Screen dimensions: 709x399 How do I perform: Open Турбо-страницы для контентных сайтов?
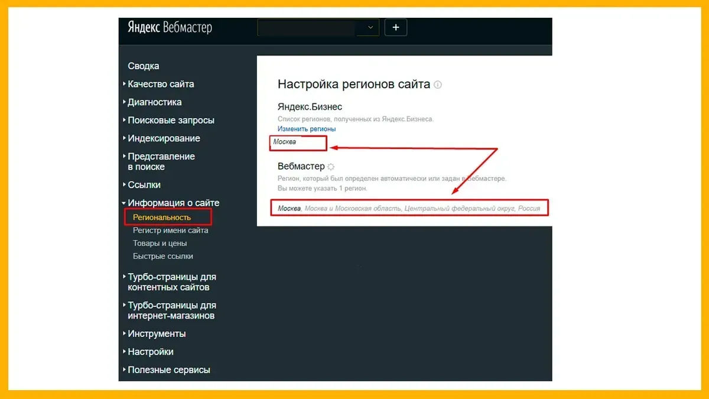(172, 282)
